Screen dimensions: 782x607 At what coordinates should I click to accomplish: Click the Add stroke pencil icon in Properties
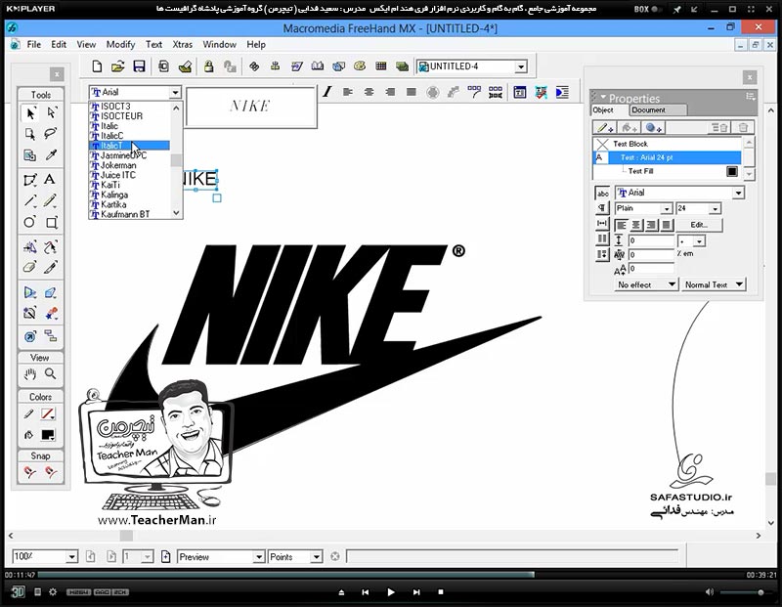pyautogui.click(x=605, y=128)
